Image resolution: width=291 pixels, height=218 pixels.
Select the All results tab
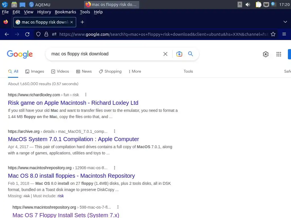[x=13, y=71]
